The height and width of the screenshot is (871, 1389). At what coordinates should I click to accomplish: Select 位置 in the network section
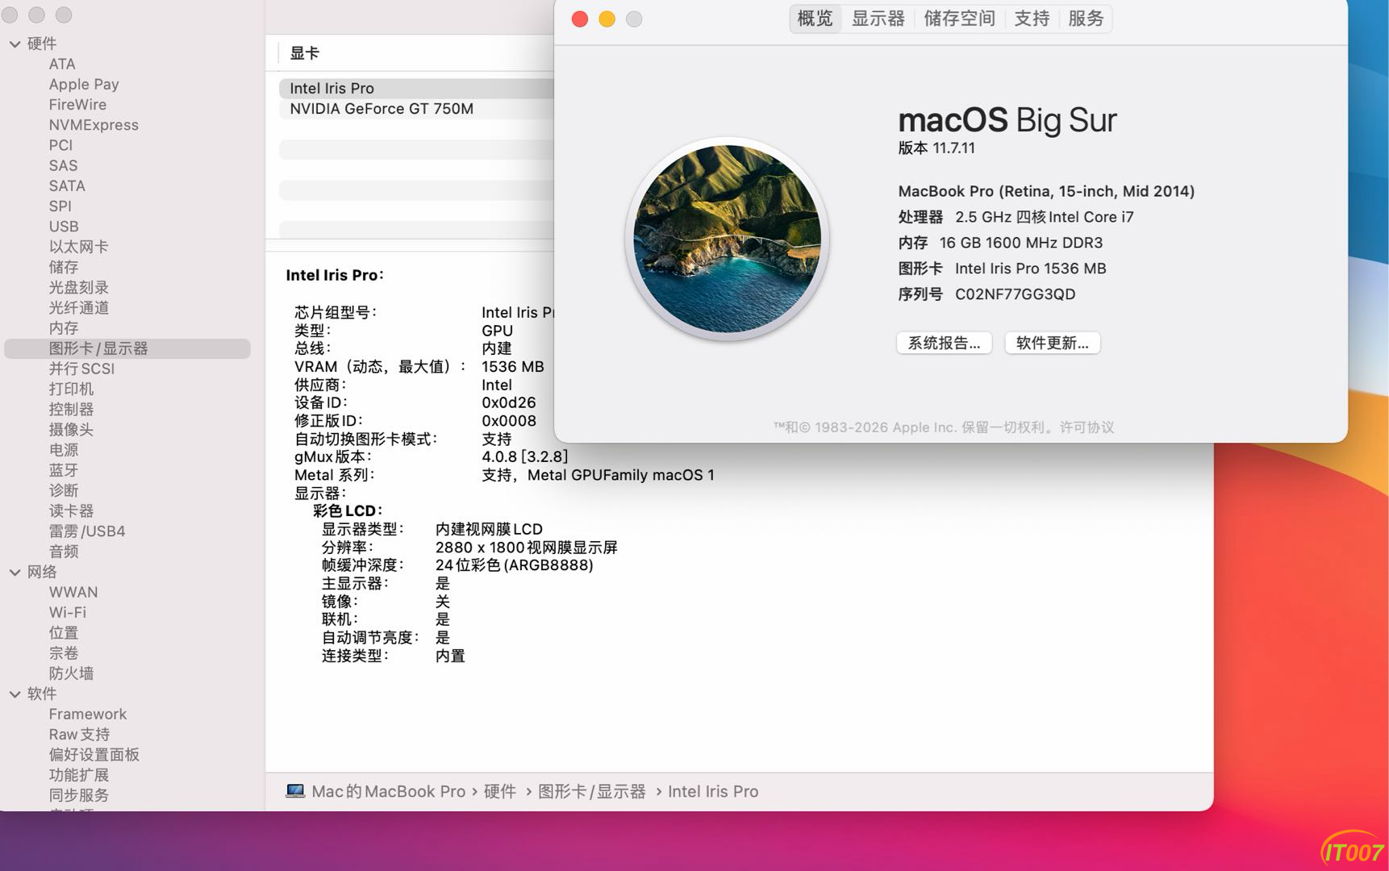coord(64,633)
